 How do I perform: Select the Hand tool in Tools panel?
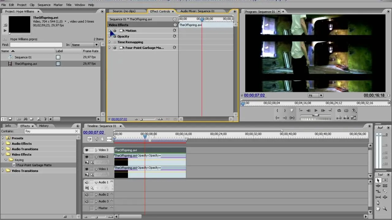coord(378,209)
